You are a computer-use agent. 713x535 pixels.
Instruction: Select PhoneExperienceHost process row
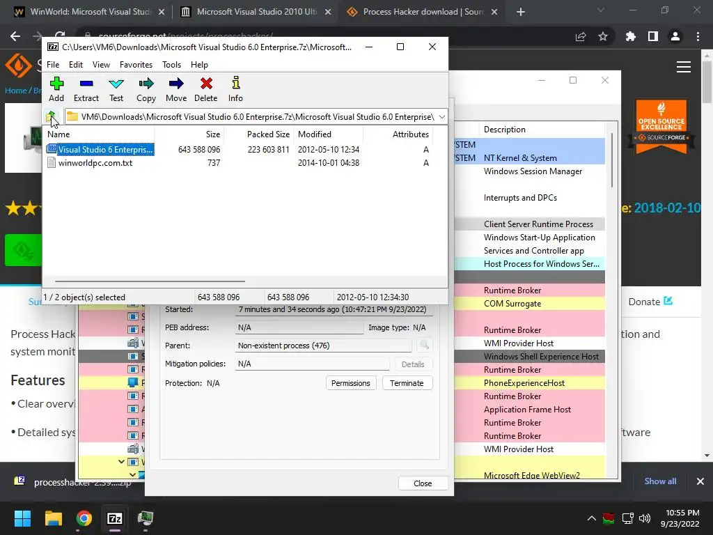click(x=530, y=383)
